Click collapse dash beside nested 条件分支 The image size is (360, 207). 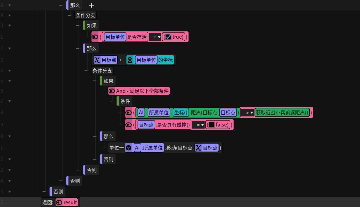(x=86, y=71)
